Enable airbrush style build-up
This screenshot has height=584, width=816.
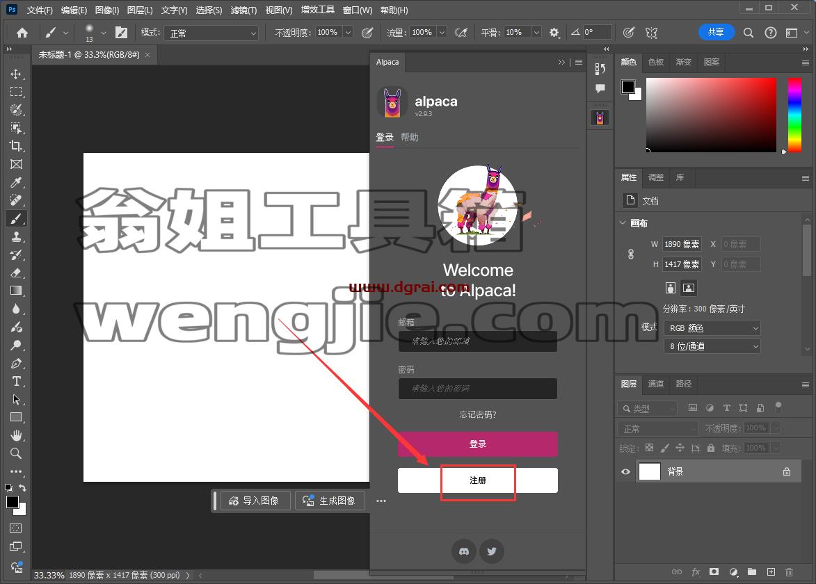point(461,33)
